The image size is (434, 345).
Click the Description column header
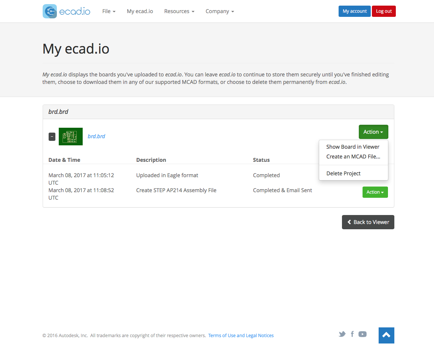151,160
